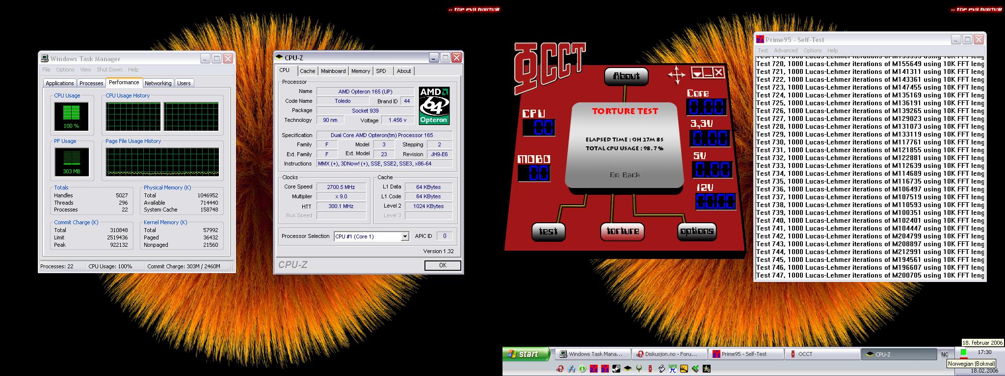1005x376 pixels.
Task: Click the star A2 tray icon
Action: point(707,369)
